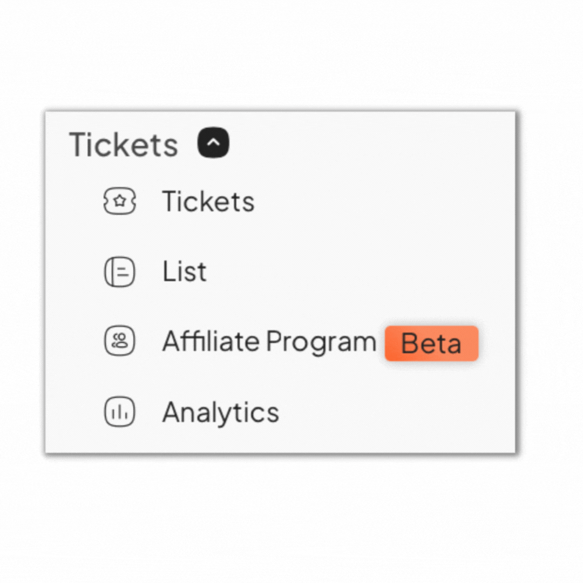Open Analytics via the bar chart icon
The image size is (583, 583).
click(x=119, y=412)
